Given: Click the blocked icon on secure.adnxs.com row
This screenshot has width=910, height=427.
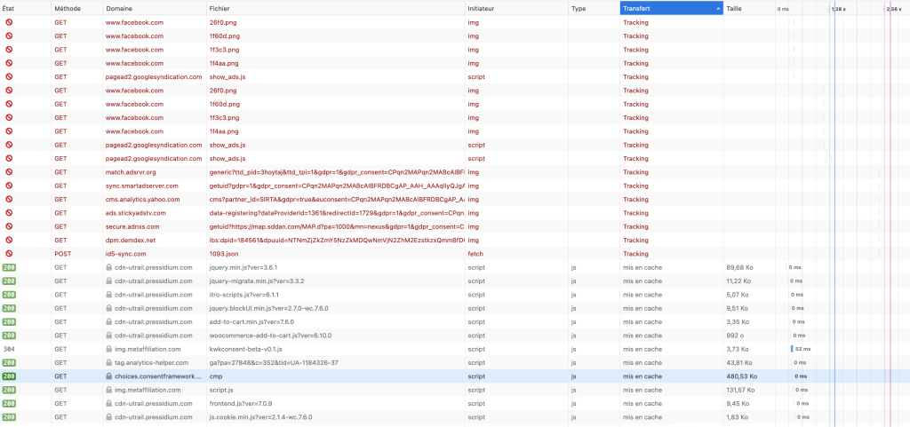Looking at the screenshot, I should tap(9, 226).
